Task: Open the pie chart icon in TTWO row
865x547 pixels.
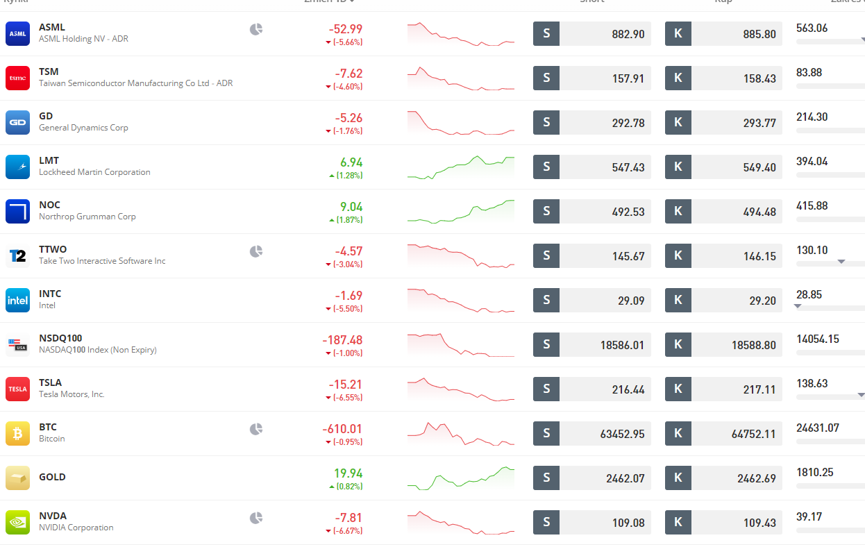Action: 256,251
